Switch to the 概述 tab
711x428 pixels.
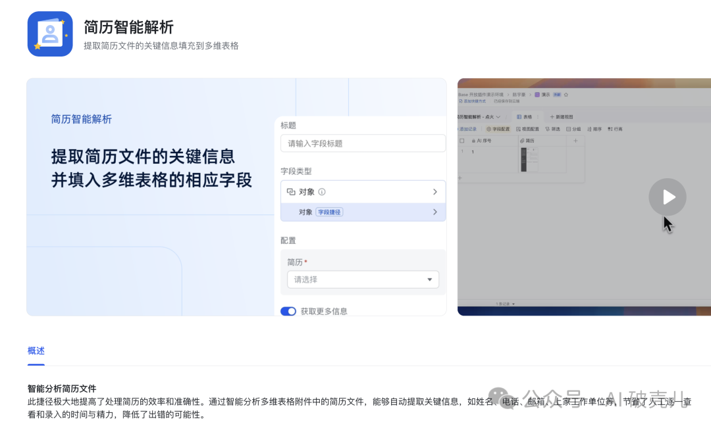pos(36,351)
